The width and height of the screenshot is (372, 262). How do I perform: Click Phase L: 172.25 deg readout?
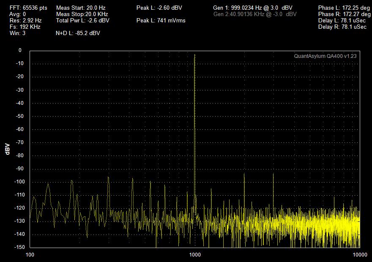click(344, 8)
